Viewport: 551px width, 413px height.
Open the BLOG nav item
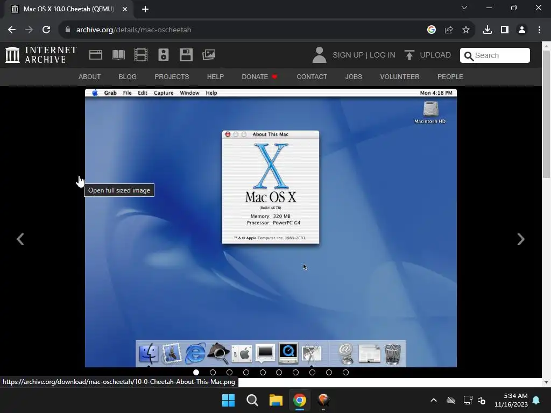tap(128, 76)
